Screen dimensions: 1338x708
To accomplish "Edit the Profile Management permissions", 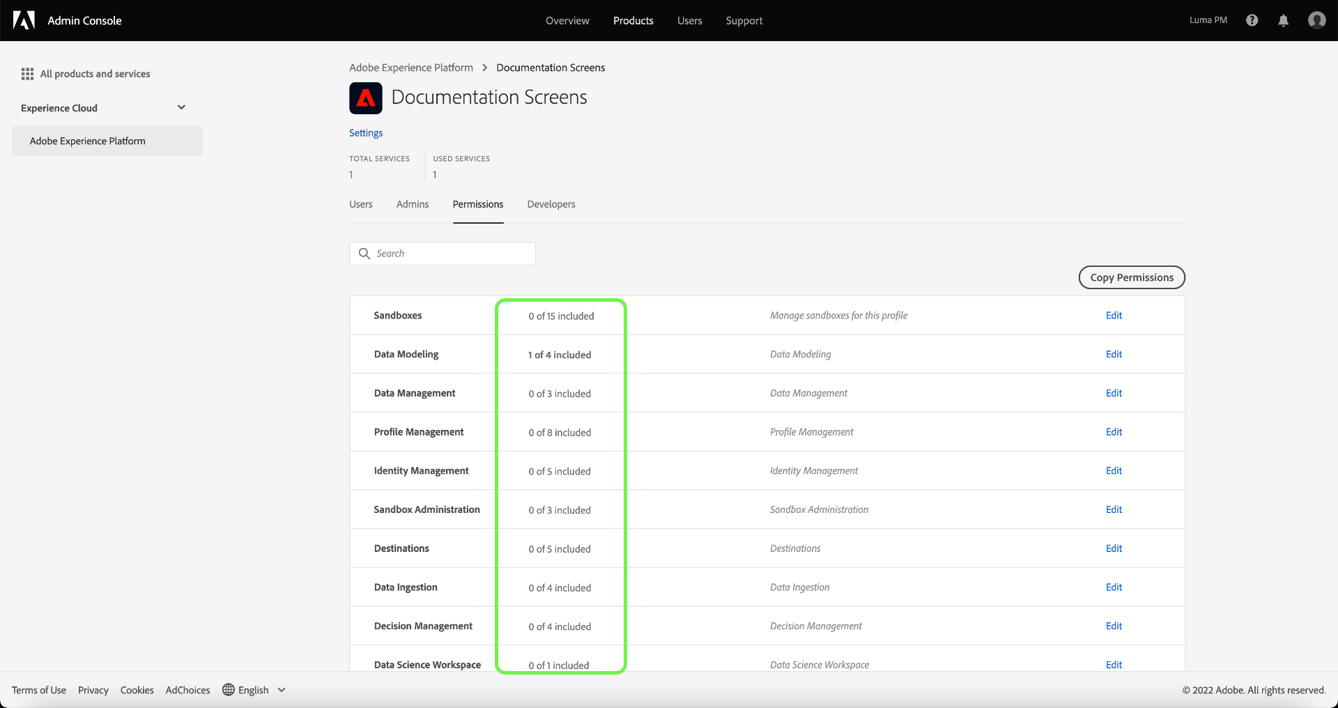I will point(1114,432).
